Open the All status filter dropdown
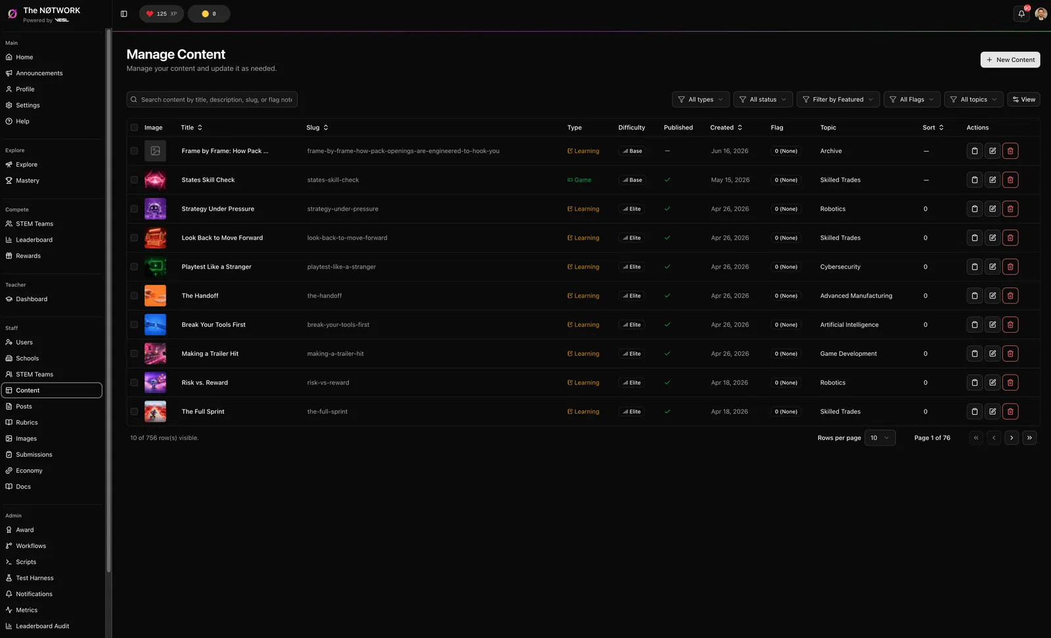The image size is (1051, 638). point(763,100)
